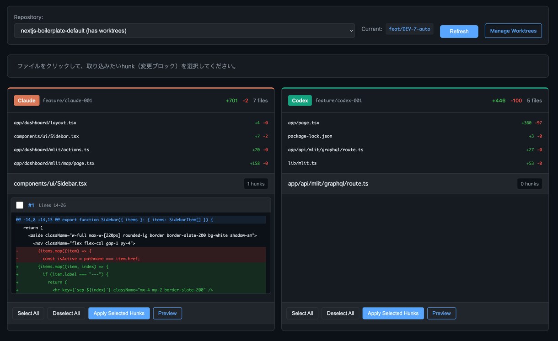Click the '5 files' count in Codex header
This screenshot has width=558, height=341.
534,101
